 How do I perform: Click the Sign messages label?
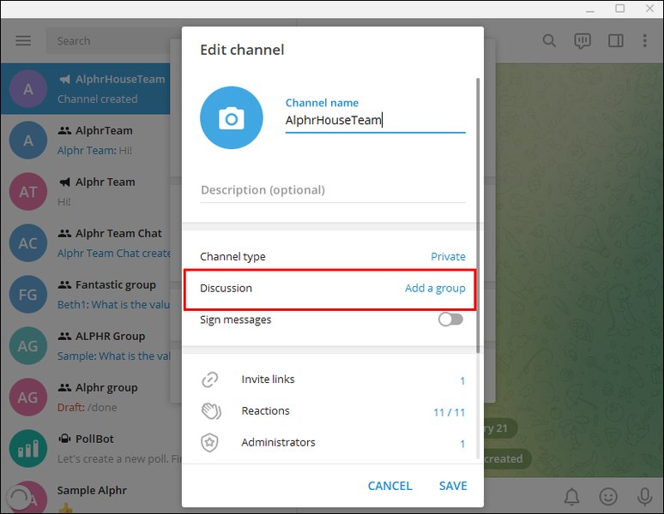[x=235, y=320]
